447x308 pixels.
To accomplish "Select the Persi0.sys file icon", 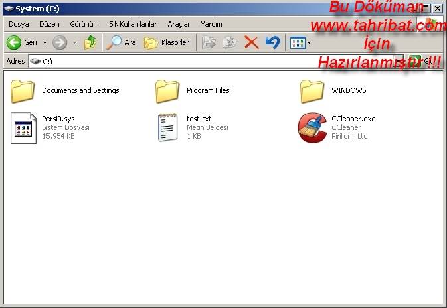I will pyautogui.click(x=23, y=128).
